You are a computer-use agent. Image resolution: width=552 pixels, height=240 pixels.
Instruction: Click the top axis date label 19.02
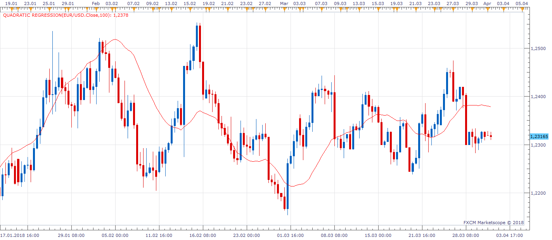(209, 3)
